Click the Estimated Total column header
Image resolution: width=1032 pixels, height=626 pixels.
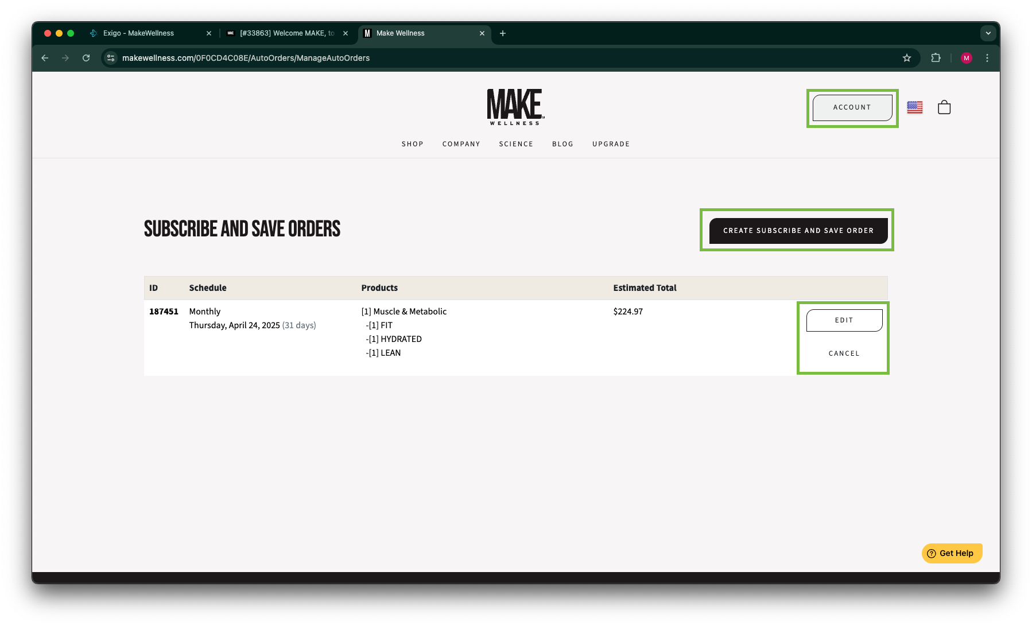[x=645, y=288]
